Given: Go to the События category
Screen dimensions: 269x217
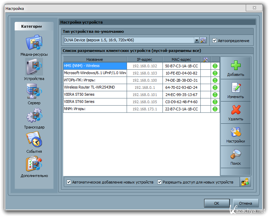Looking at the screenshot, I should pos(34,140).
